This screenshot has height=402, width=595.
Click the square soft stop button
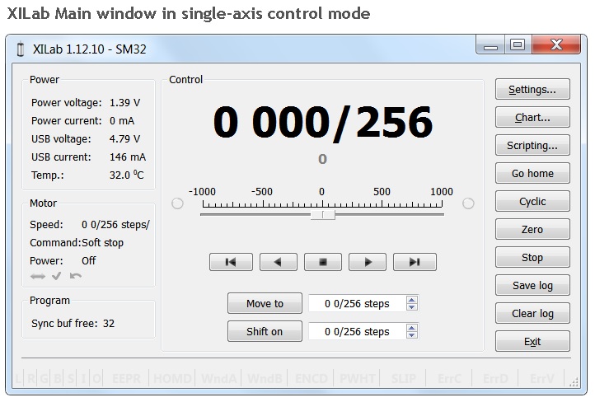[323, 262]
